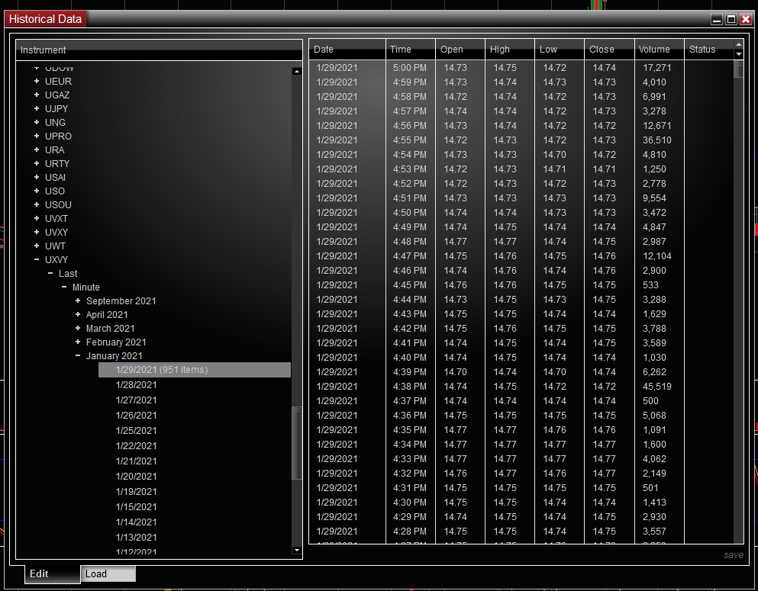
Task: Switch to the Load tab
Action: click(x=108, y=573)
